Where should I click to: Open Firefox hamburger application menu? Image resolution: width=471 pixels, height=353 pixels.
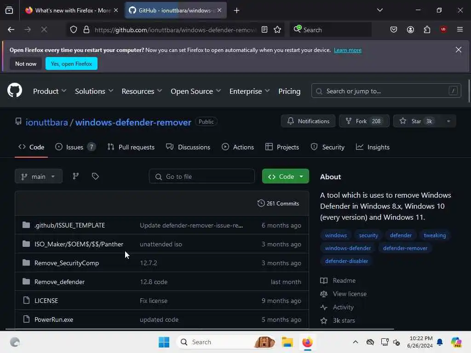pyautogui.click(x=460, y=29)
